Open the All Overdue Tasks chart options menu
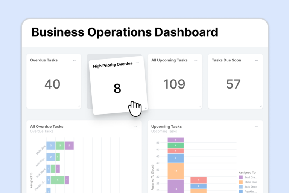The width and height of the screenshot is (289, 193). 135,127
